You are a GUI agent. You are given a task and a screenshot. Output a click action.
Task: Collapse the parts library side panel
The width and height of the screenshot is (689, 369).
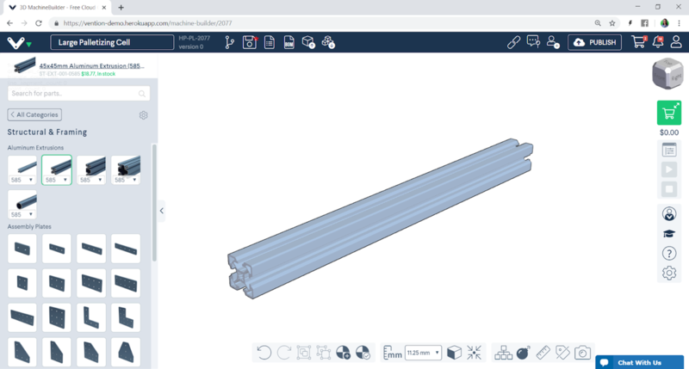[161, 211]
